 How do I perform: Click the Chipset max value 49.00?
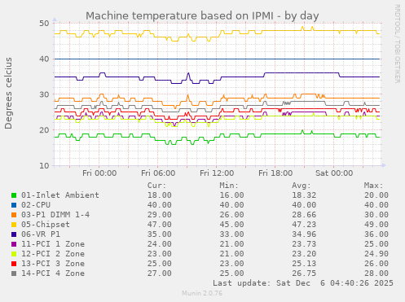[376, 225]
